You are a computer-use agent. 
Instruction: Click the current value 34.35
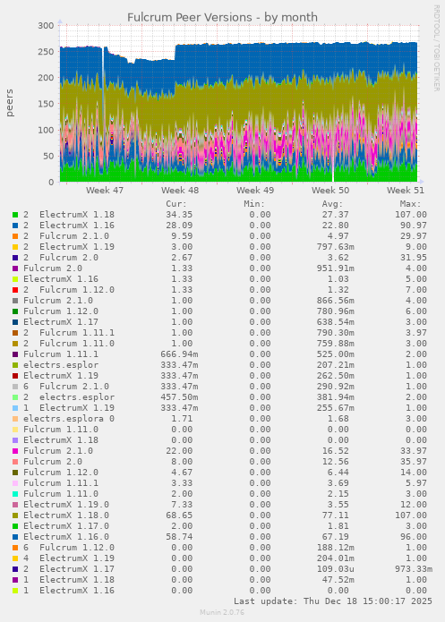pyautogui.click(x=179, y=215)
